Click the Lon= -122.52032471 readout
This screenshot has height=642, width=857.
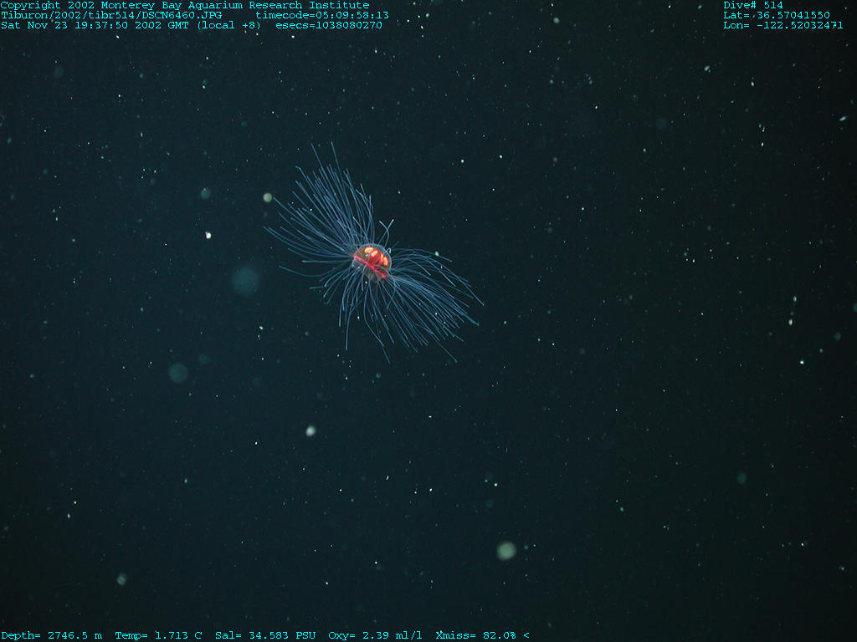point(783,25)
